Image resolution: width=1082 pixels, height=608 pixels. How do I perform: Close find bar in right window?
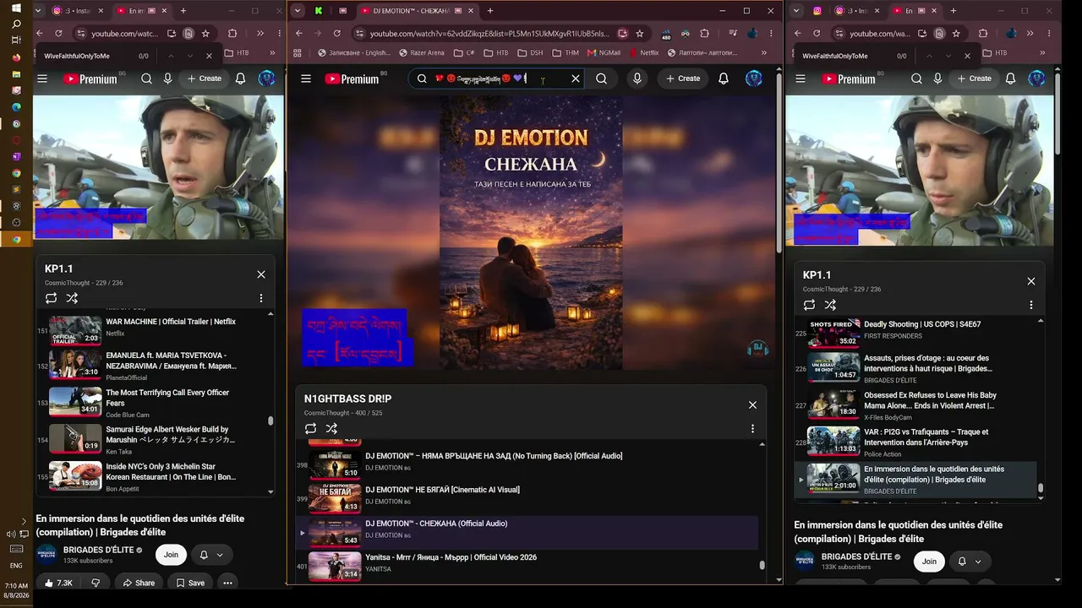[968, 56]
